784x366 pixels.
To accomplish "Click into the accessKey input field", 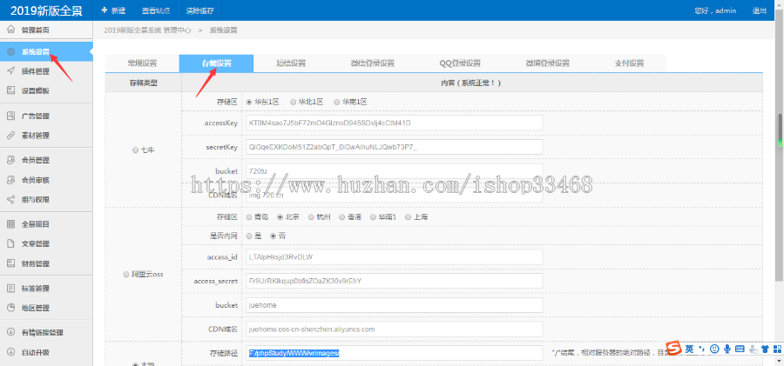I will tap(394, 123).
